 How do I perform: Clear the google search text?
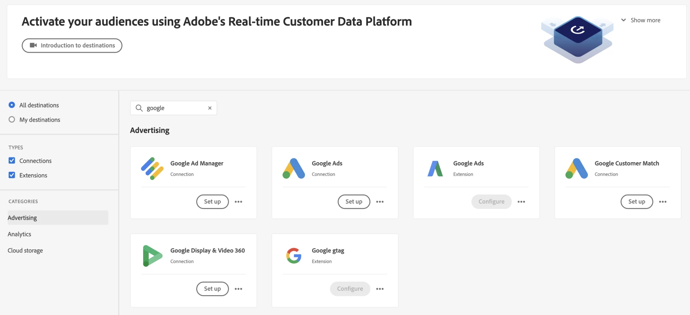(x=210, y=108)
